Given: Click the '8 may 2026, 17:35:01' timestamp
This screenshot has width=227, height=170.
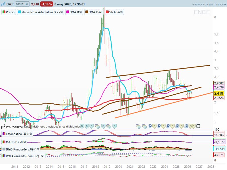Looking at the screenshot, I should point(70,4).
